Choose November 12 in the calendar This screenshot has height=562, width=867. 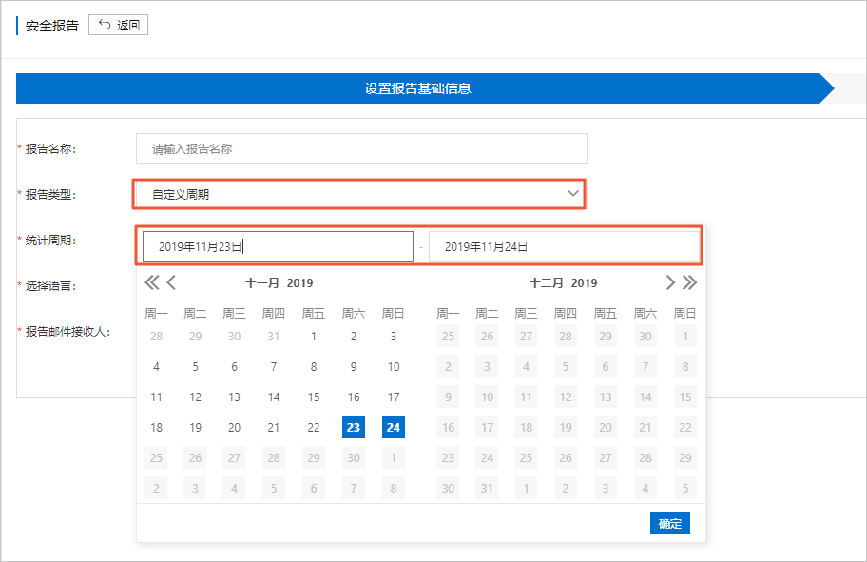tap(195, 397)
